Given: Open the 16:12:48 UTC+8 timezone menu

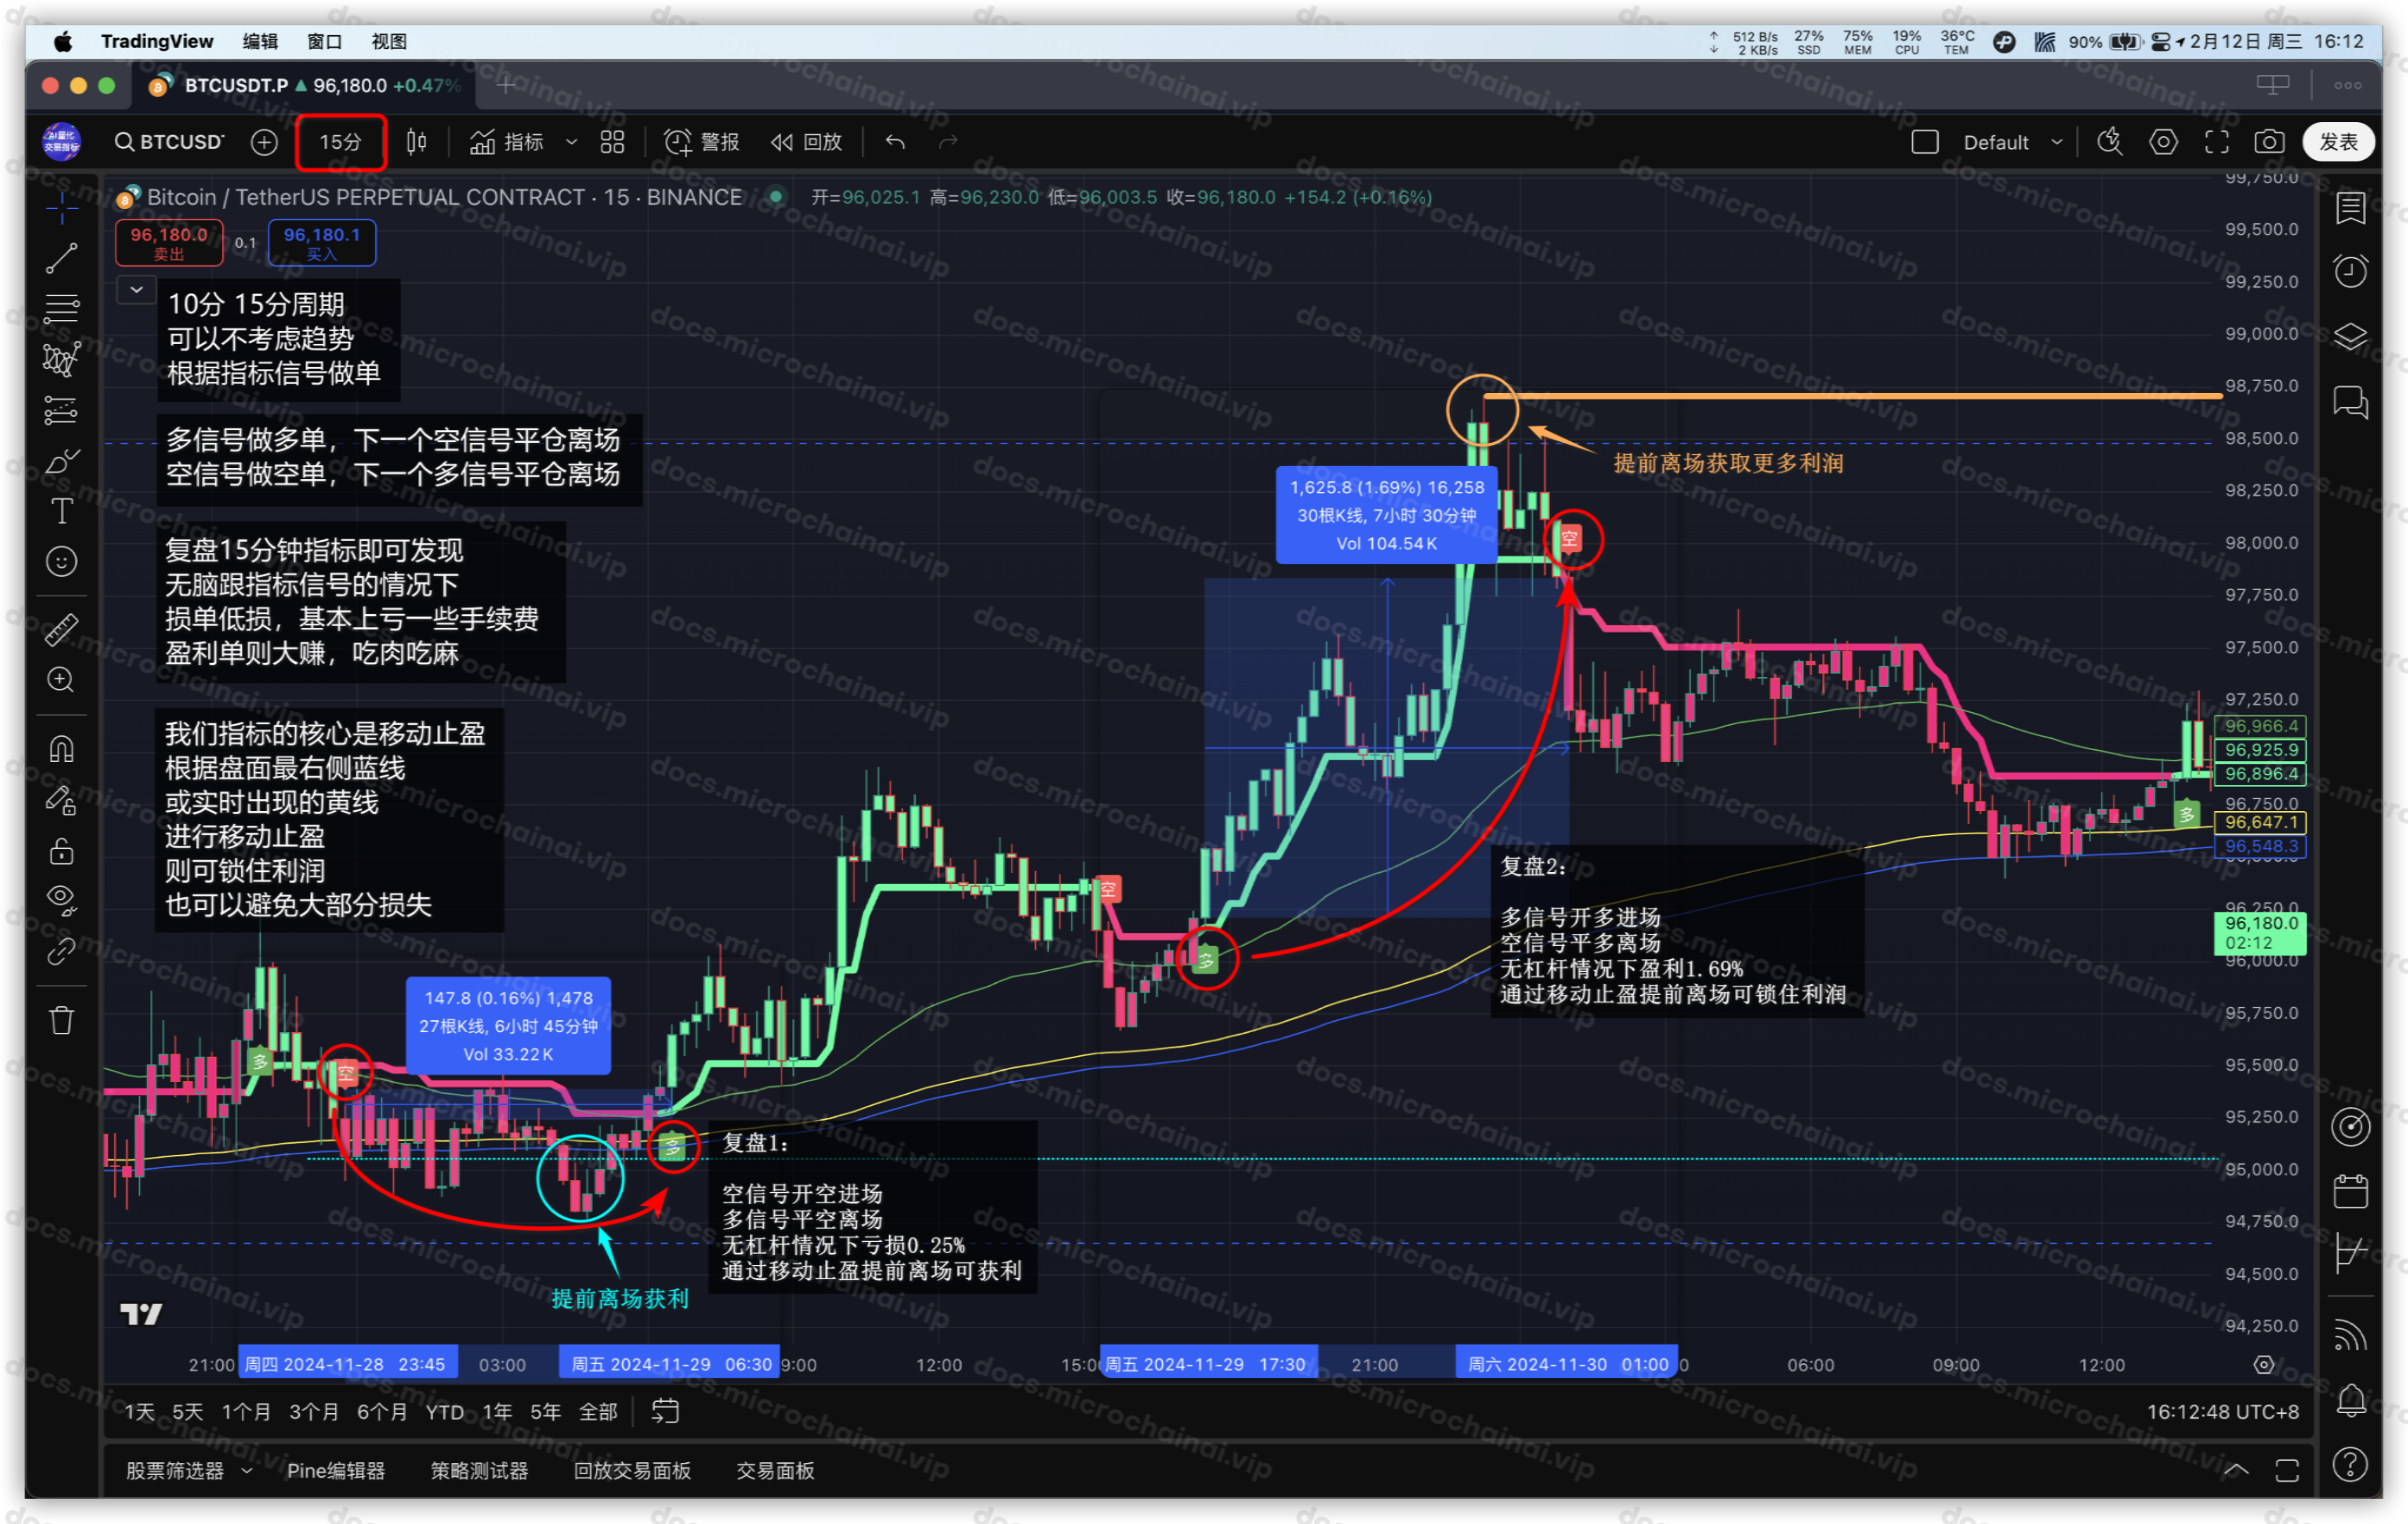Looking at the screenshot, I should tap(2222, 1412).
